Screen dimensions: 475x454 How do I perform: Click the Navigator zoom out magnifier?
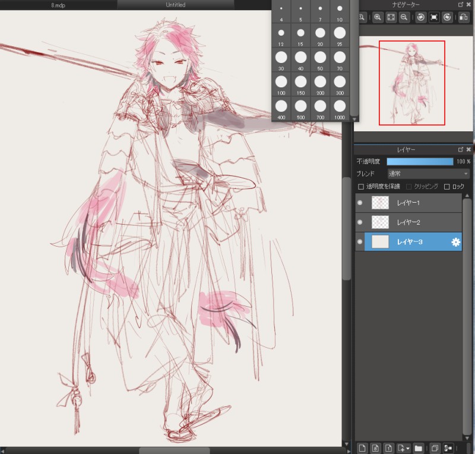click(404, 17)
